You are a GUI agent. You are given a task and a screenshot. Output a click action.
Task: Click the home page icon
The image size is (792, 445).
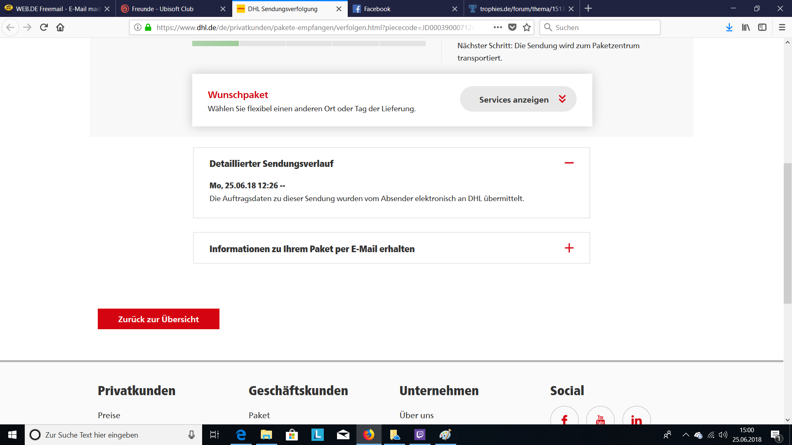pyautogui.click(x=60, y=27)
